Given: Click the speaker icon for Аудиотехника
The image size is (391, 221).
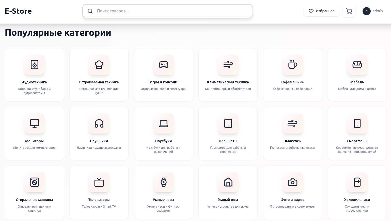Looking at the screenshot, I should pos(34,65).
